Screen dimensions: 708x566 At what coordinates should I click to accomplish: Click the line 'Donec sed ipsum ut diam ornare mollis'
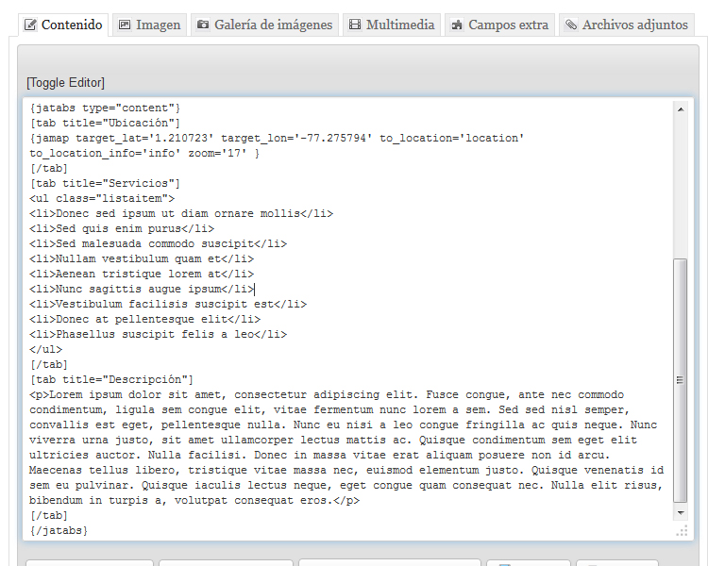[x=181, y=214]
